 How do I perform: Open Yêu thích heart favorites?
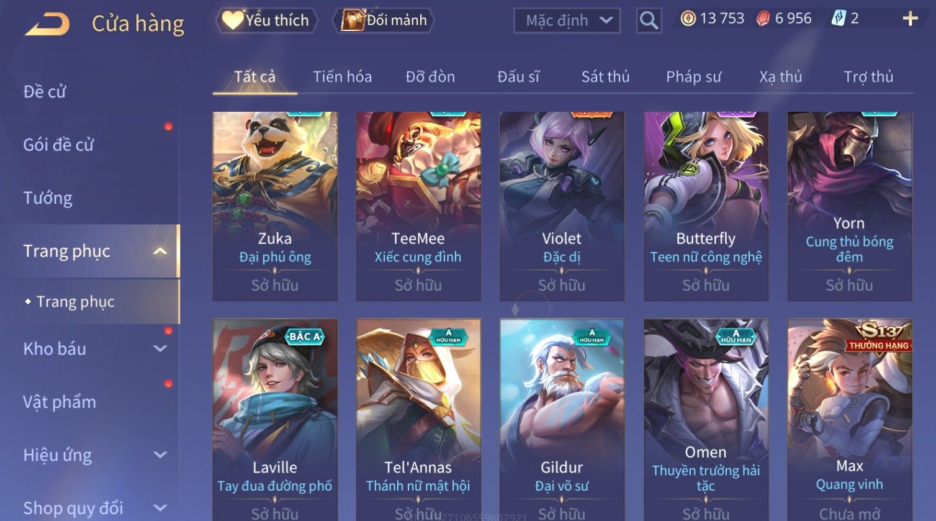click(266, 20)
